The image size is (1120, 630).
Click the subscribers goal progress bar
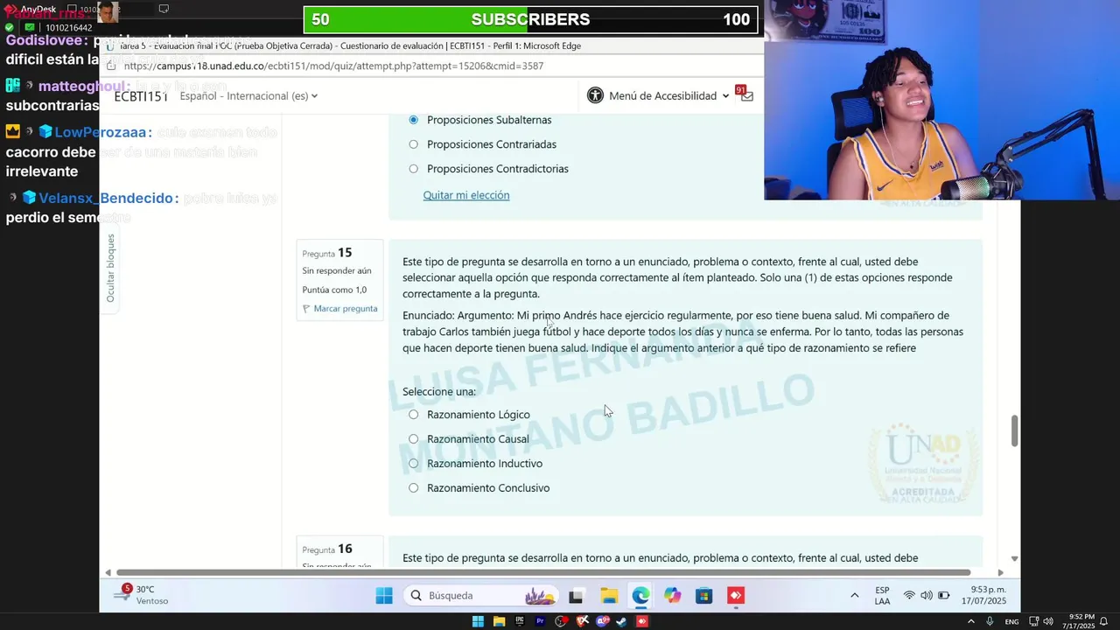click(x=530, y=20)
